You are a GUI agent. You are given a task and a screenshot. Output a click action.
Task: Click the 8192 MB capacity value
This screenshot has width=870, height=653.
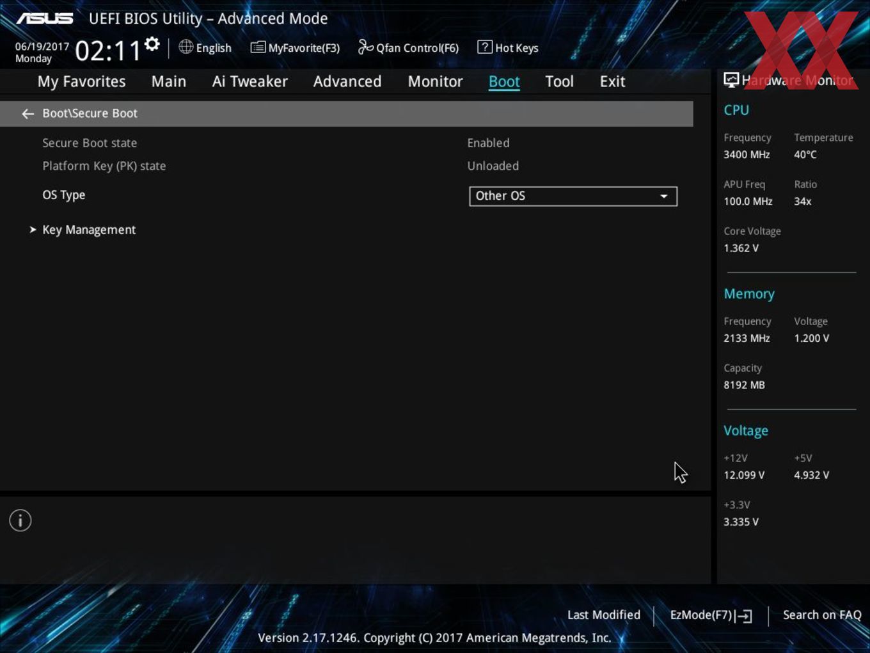coord(744,385)
